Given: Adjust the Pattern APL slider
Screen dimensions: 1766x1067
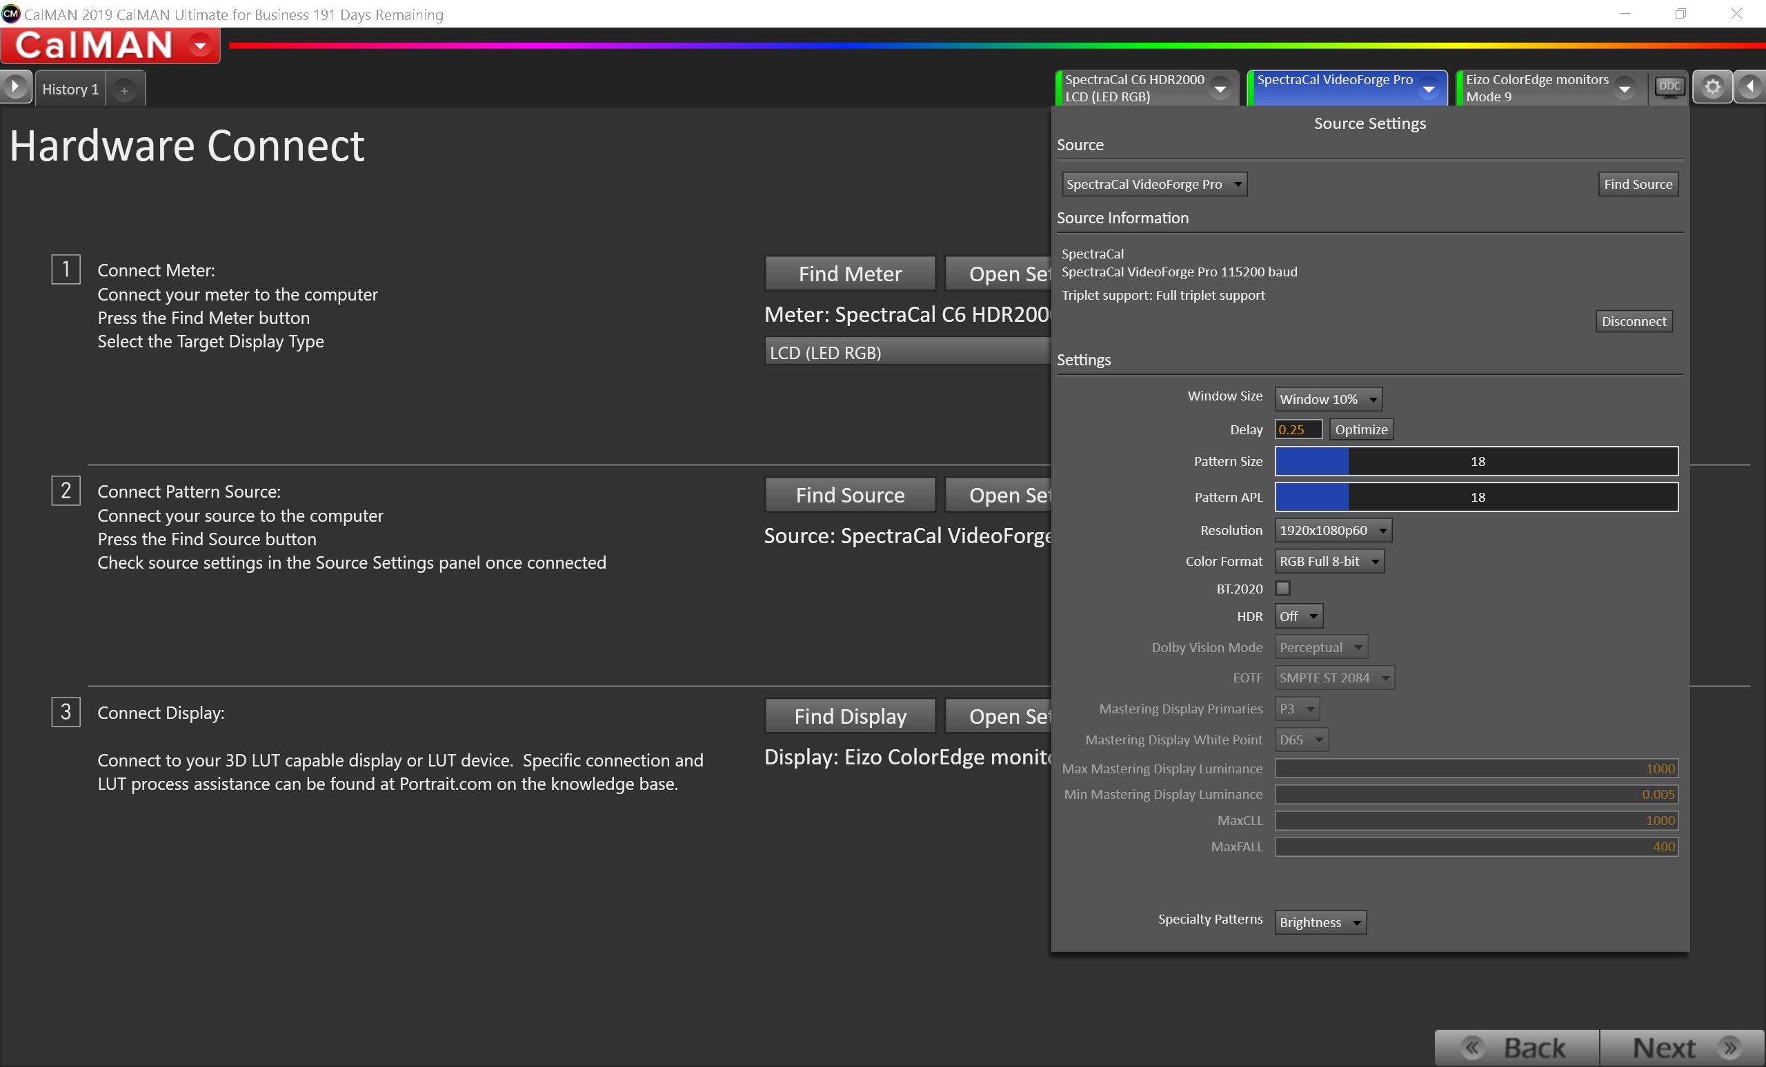Looking at the screenshot, I should (x=1476, y=497).
